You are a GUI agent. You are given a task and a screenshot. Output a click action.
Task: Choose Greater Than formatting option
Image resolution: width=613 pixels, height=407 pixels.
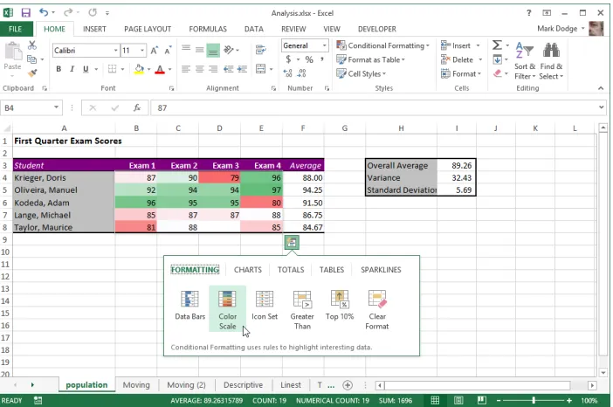click(302, 310)
